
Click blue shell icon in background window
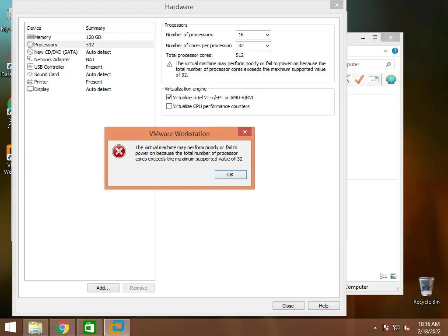point(391,79)
